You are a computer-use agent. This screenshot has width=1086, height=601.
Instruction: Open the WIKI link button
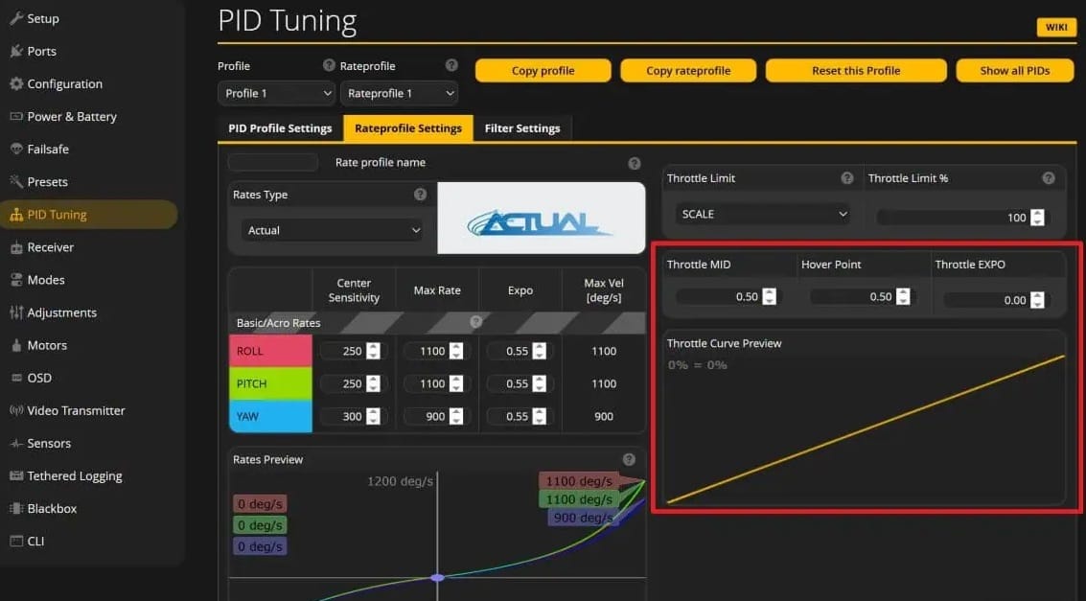pyautogui.click(x=1056, y=27)
